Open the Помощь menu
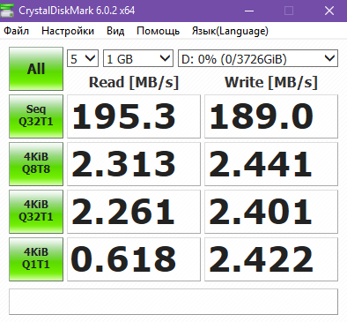Image resolution: width=347 pixels, height=322 pixels. (x=158, y=31)
